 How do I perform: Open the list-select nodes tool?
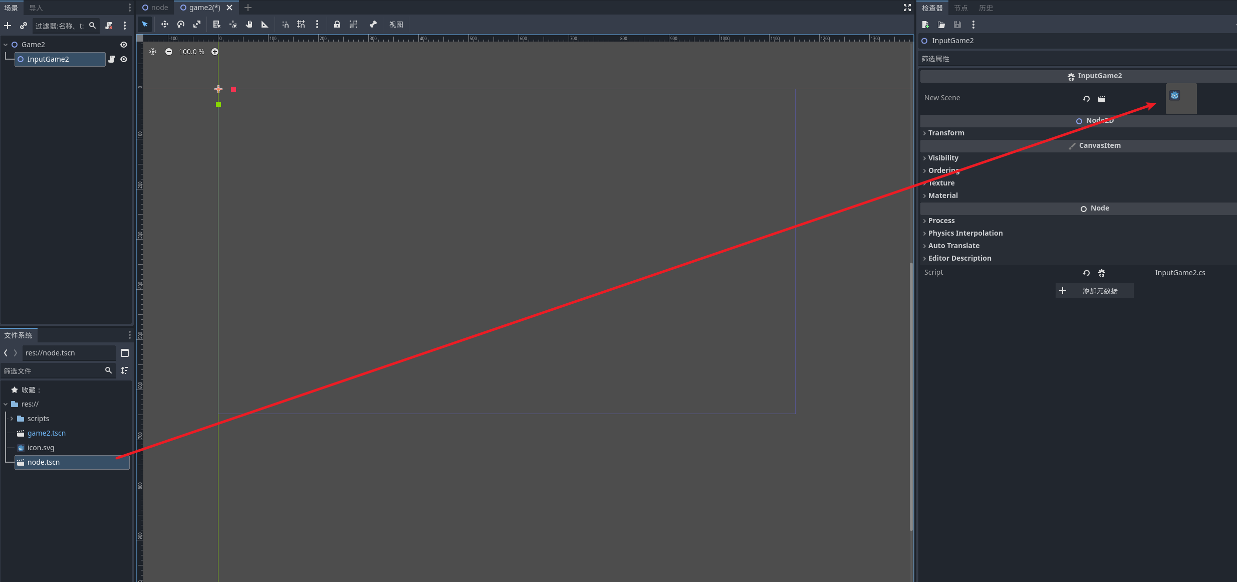pyautogui.click(x=217, y=24)
